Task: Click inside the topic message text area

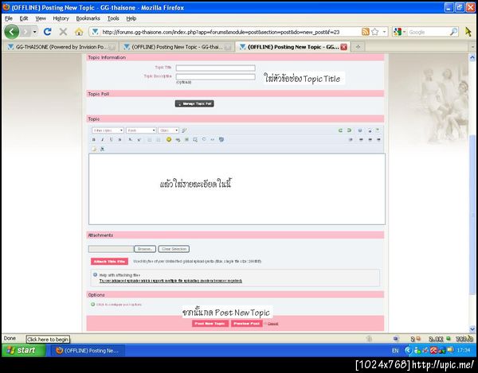Action: [237, 189]
